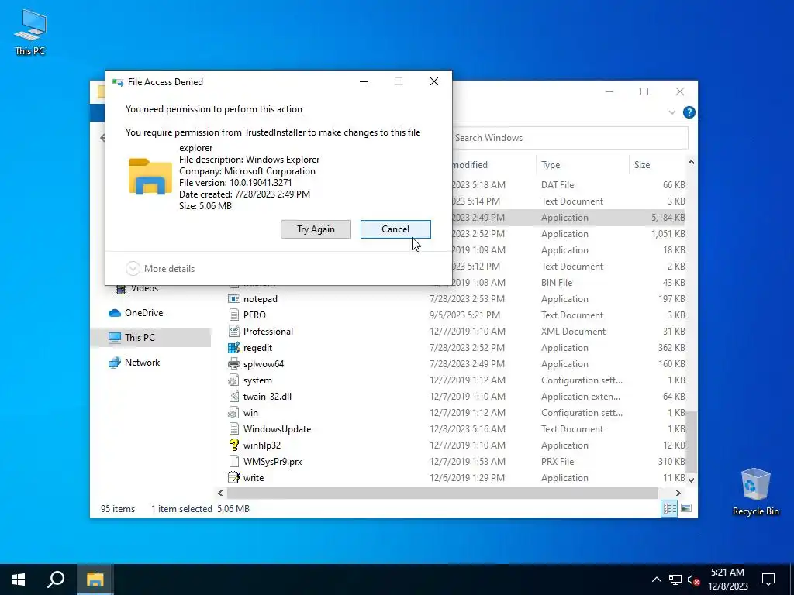Select the regedit file name
Screen dimensions: 794x595
(x=257, y=348)
